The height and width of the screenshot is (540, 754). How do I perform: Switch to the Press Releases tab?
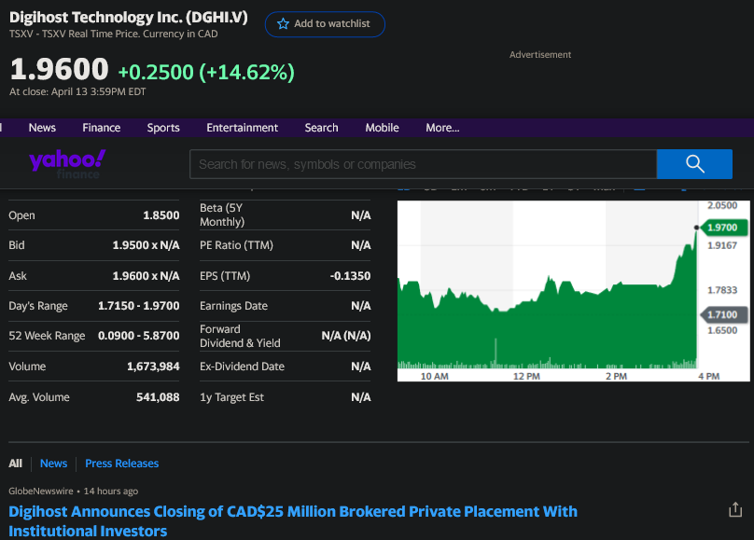pos(121,464)
